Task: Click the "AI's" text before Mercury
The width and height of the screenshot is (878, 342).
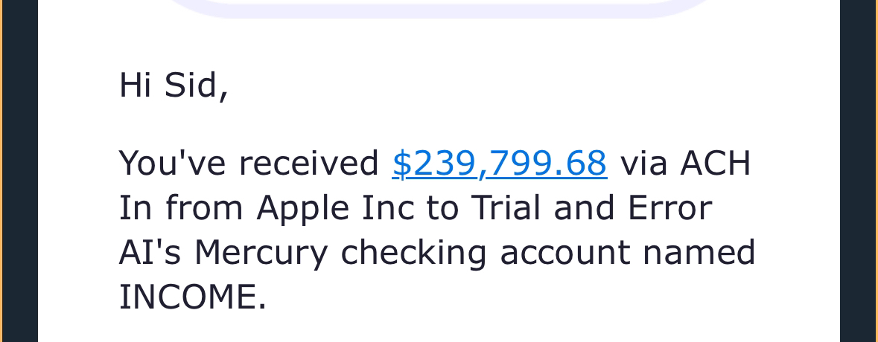Action: (150, 253)
